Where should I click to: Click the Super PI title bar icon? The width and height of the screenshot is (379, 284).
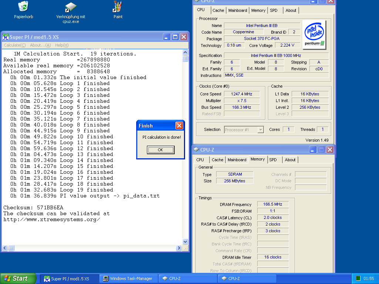click(5, 37)
